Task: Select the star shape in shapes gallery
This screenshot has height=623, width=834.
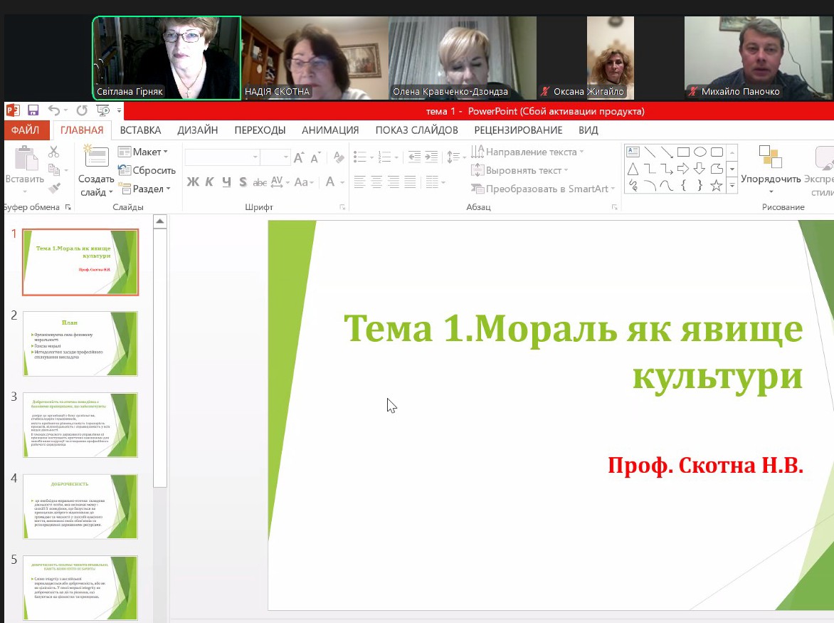Action: pos(716,186)
